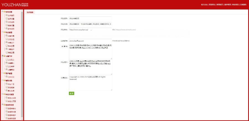
Task: Click the folder icon beside 系统设置
Action: click(4, 12)
